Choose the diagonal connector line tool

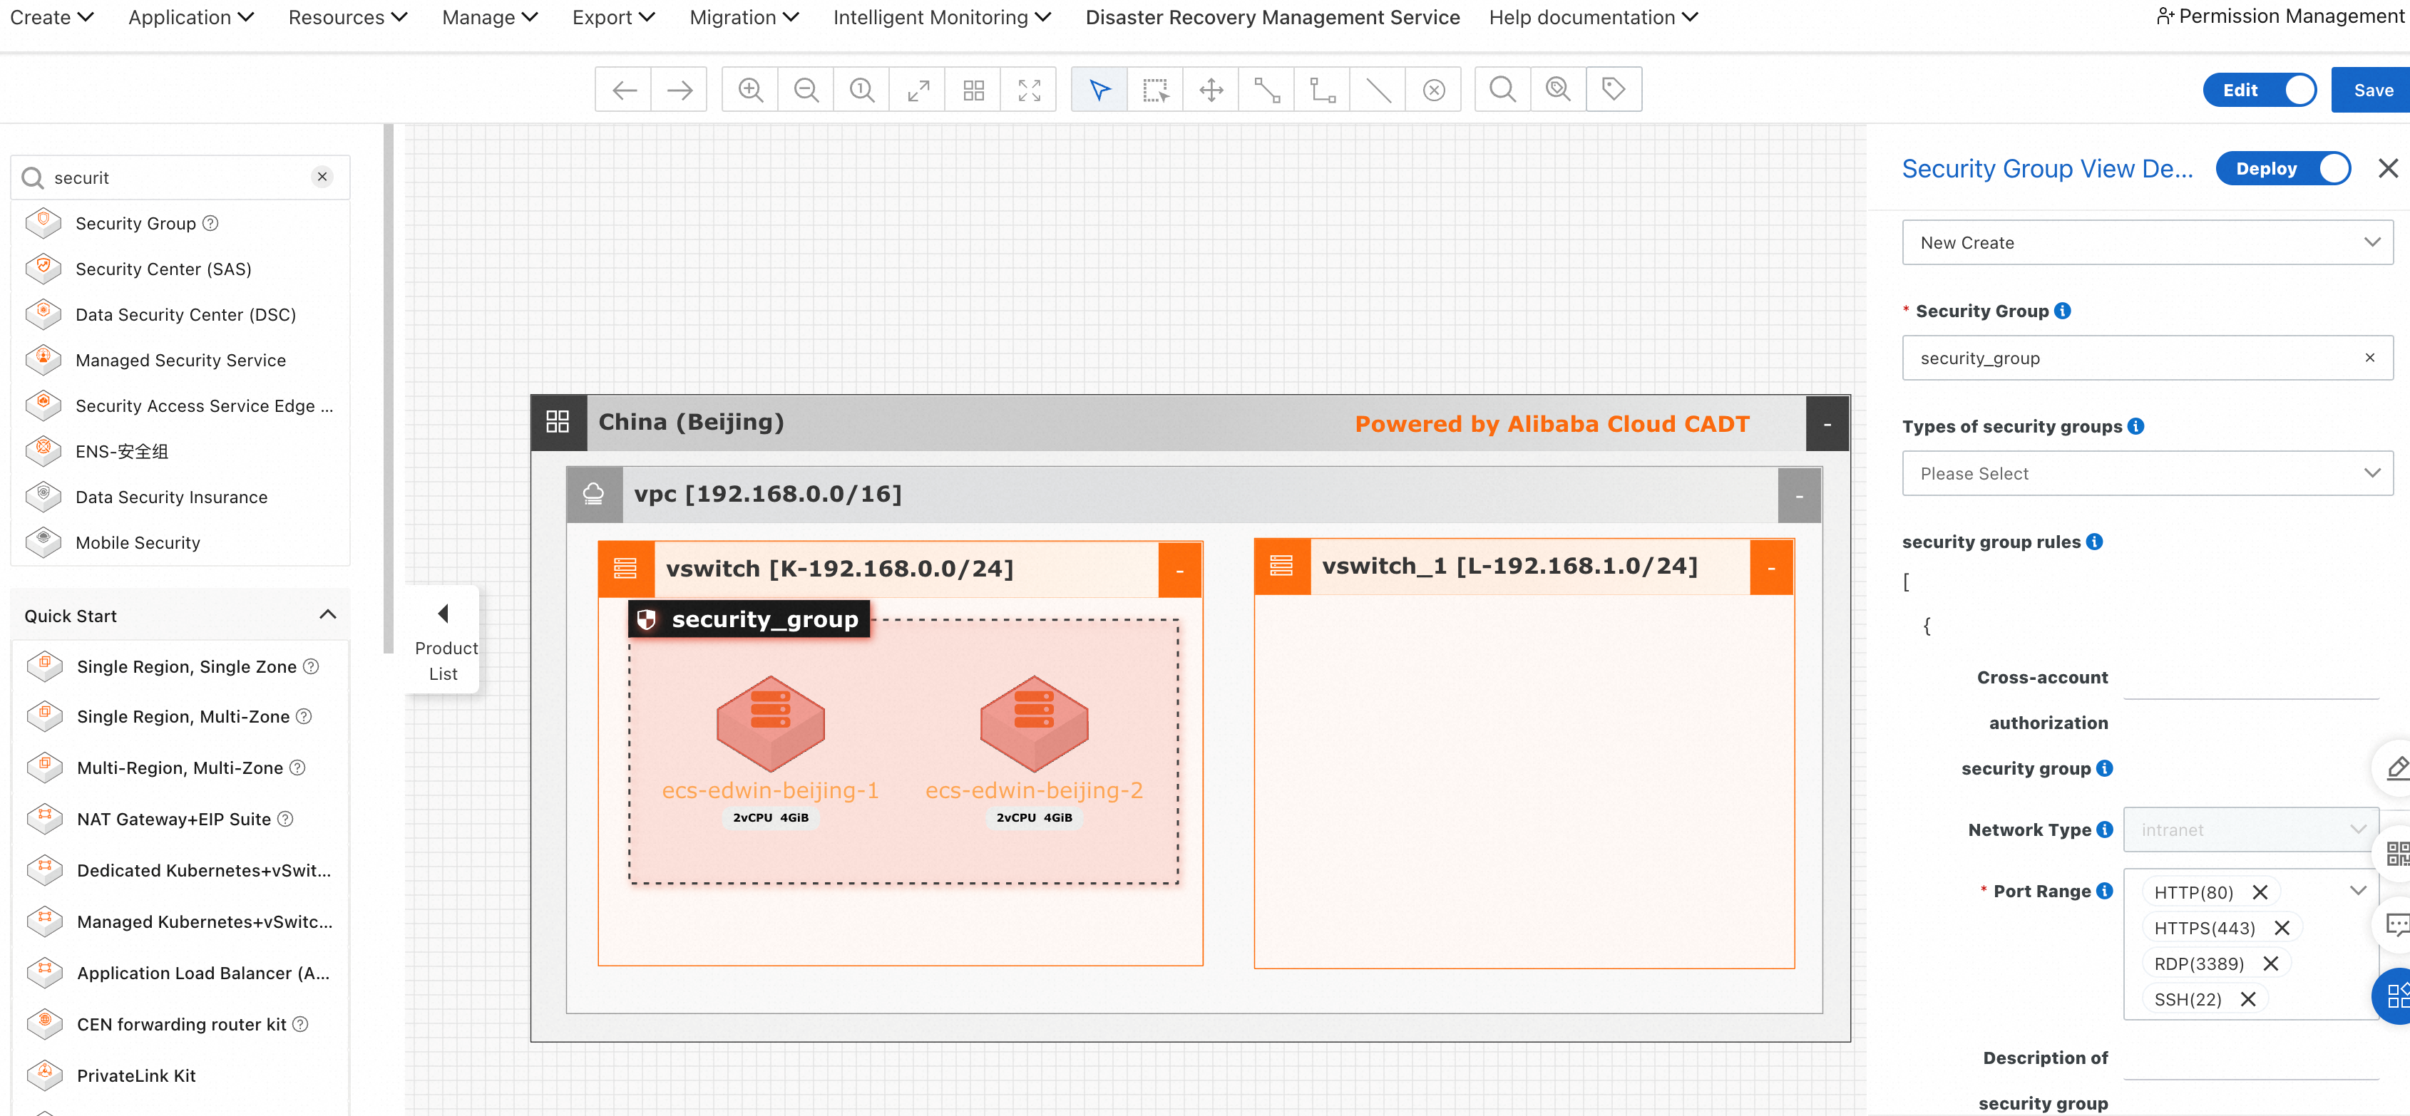tap(1267, 90)
